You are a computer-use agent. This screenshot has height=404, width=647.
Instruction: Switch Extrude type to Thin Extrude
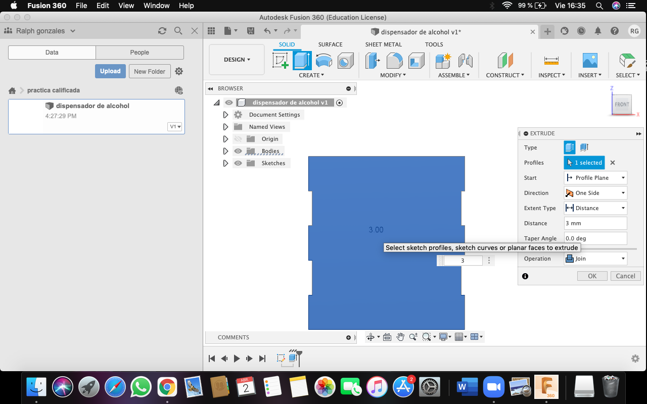pos(584,147)
